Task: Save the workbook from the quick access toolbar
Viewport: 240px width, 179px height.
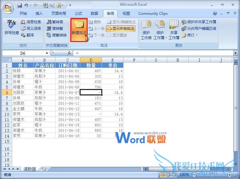Action: 20,5
